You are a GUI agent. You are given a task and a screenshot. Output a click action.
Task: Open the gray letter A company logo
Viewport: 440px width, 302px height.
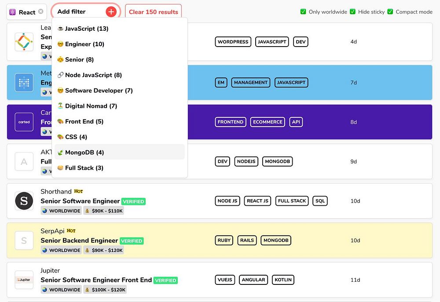pos(24,161)
